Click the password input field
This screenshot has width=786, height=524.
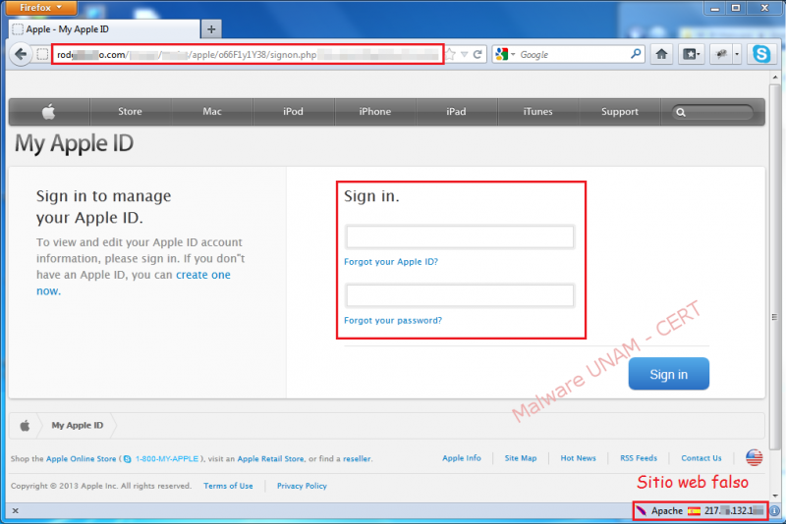[460, 295]
